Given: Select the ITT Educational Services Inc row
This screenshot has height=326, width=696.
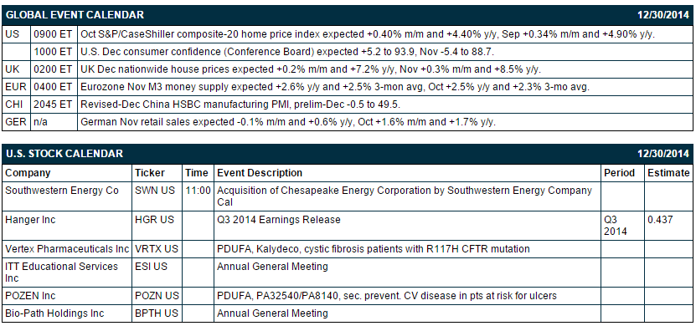Looking at the screenshot, I should [x=348, y=273].
